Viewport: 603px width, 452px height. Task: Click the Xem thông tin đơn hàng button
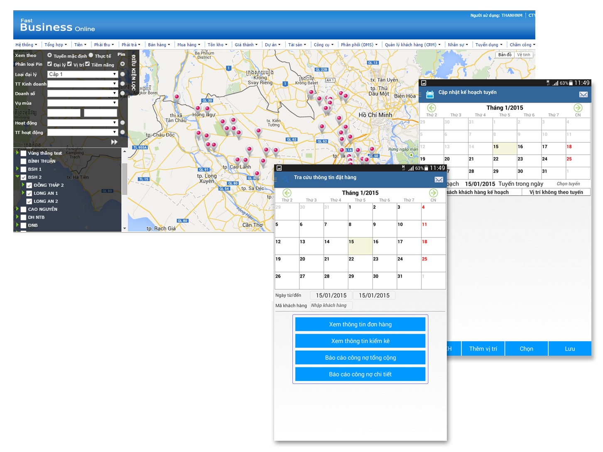360,325
